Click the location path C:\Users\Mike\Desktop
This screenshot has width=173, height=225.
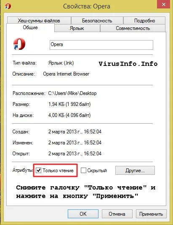(x=72, y=93)
